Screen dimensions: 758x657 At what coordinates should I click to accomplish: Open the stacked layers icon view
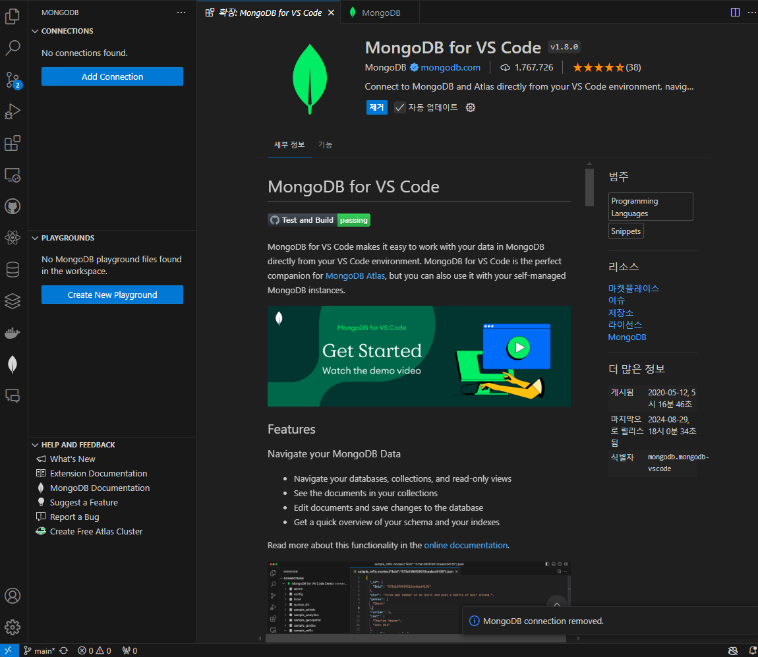pos(13,301)
